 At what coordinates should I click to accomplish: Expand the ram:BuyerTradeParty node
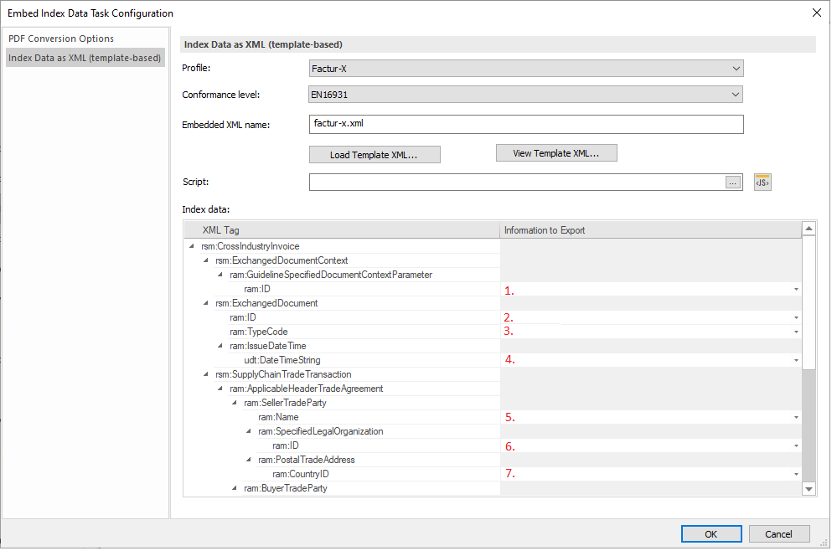click(x=235, y=488)
